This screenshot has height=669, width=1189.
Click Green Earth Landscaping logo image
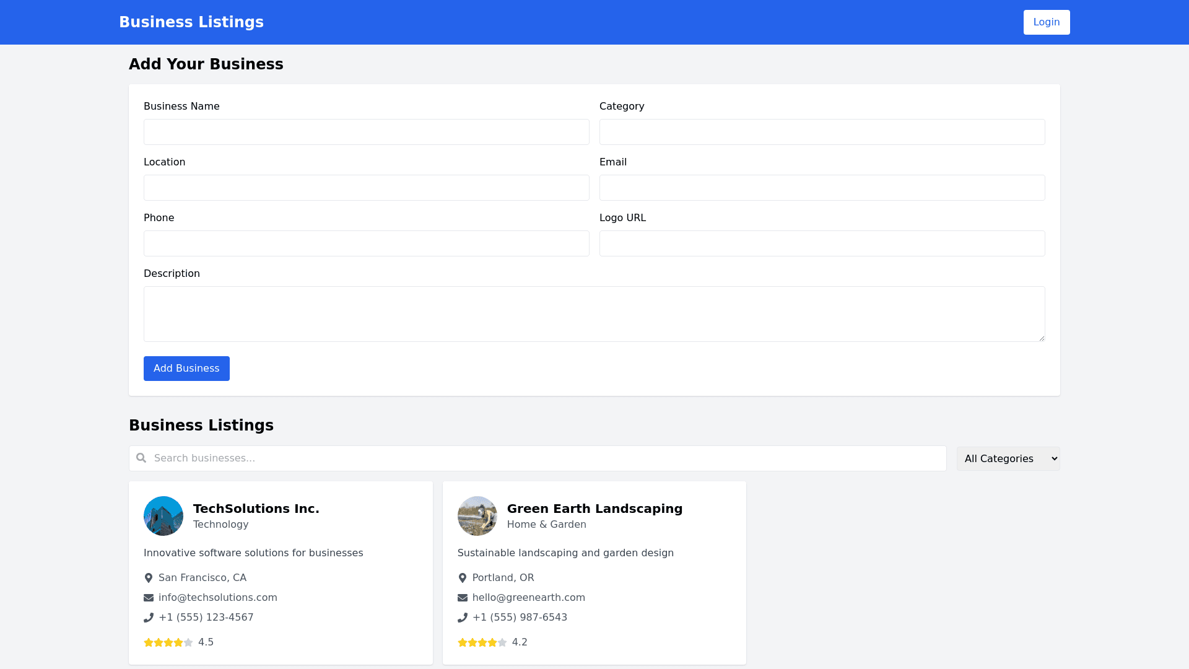(477, 516)
